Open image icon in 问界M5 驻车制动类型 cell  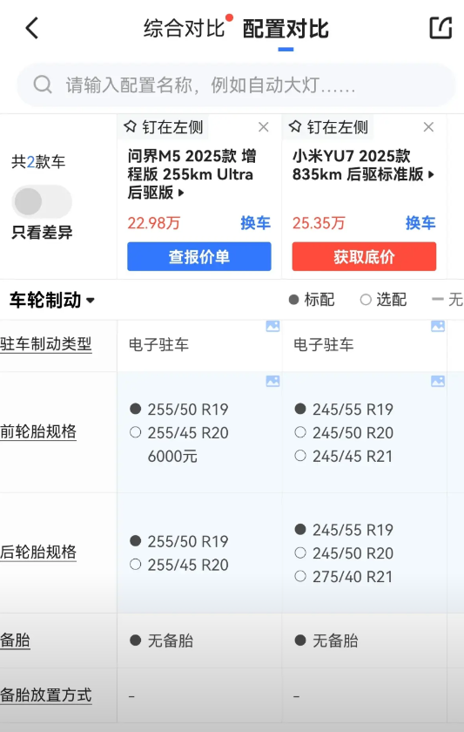click(x=272, y=326)
